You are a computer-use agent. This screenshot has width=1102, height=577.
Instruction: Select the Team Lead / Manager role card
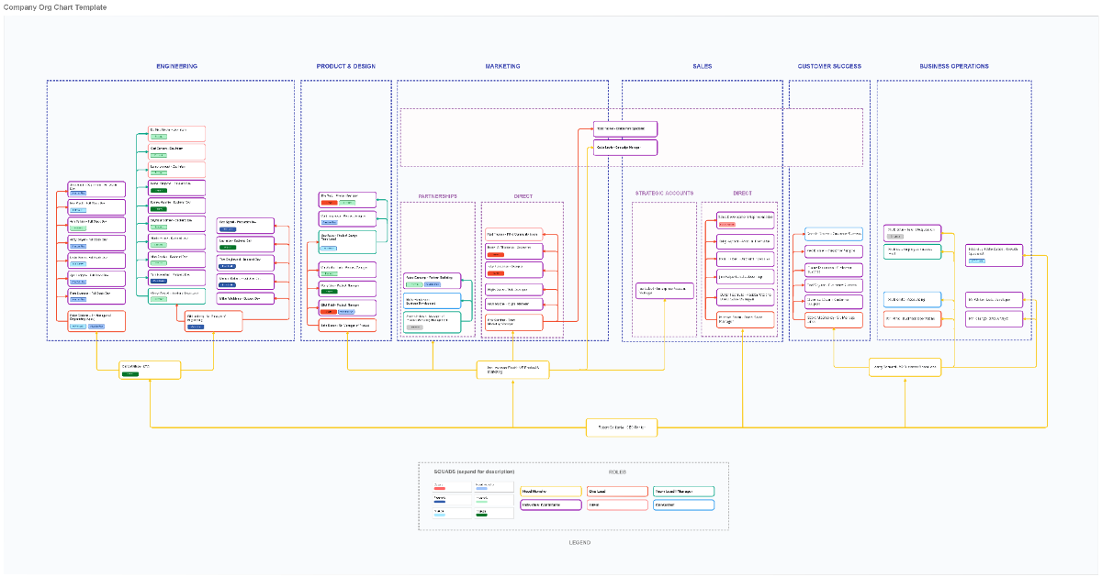[x=683, y=492]
